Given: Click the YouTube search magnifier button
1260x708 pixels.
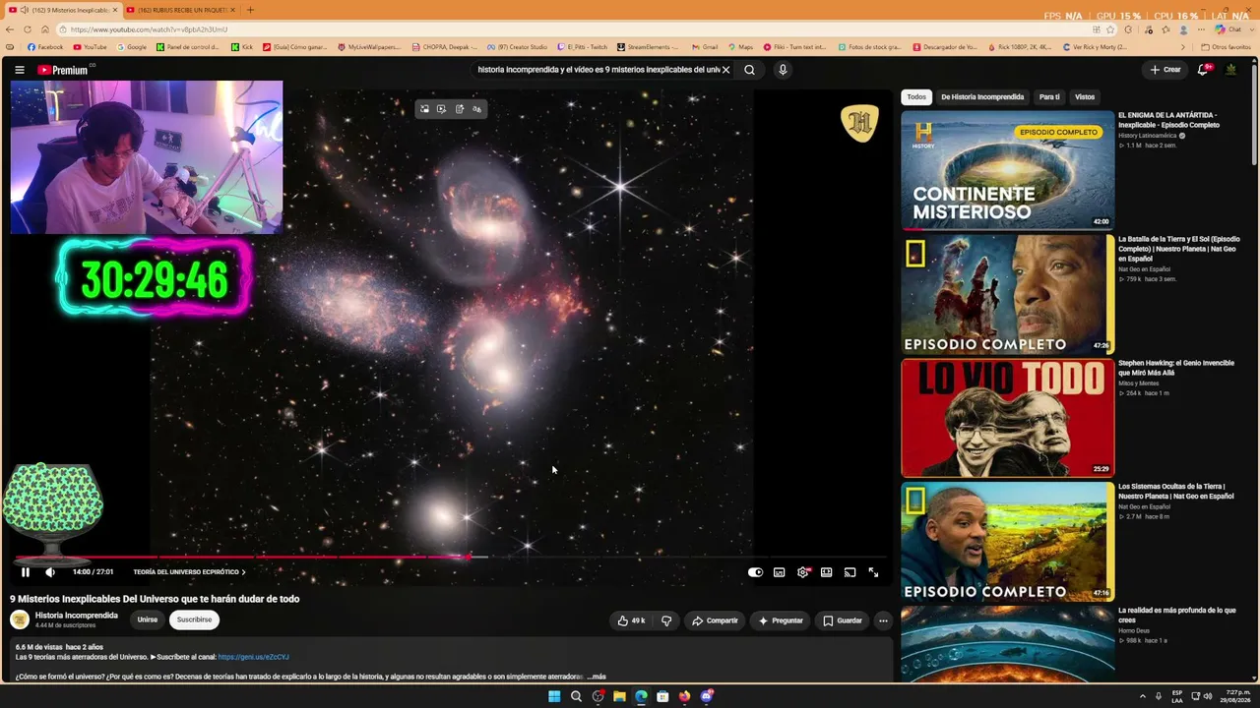Looking at the screenshot, I should pos(749,70).
